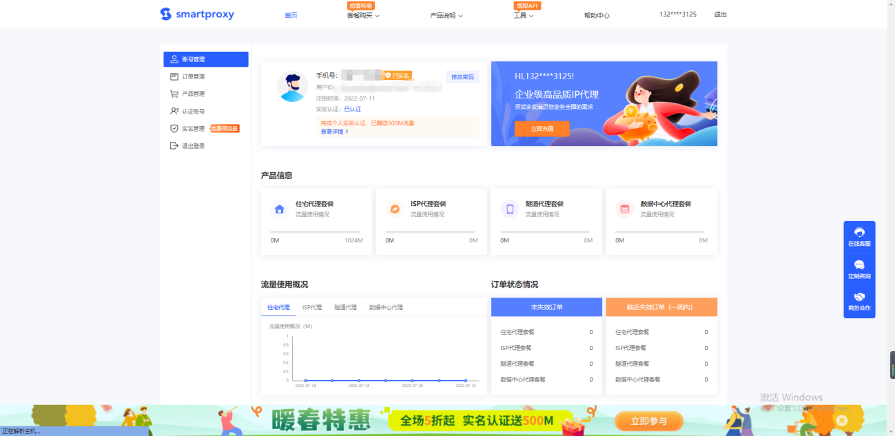Open 在线客服 headset icon
895x436 pixels.
pyautogui.click(x=859, y=233)
